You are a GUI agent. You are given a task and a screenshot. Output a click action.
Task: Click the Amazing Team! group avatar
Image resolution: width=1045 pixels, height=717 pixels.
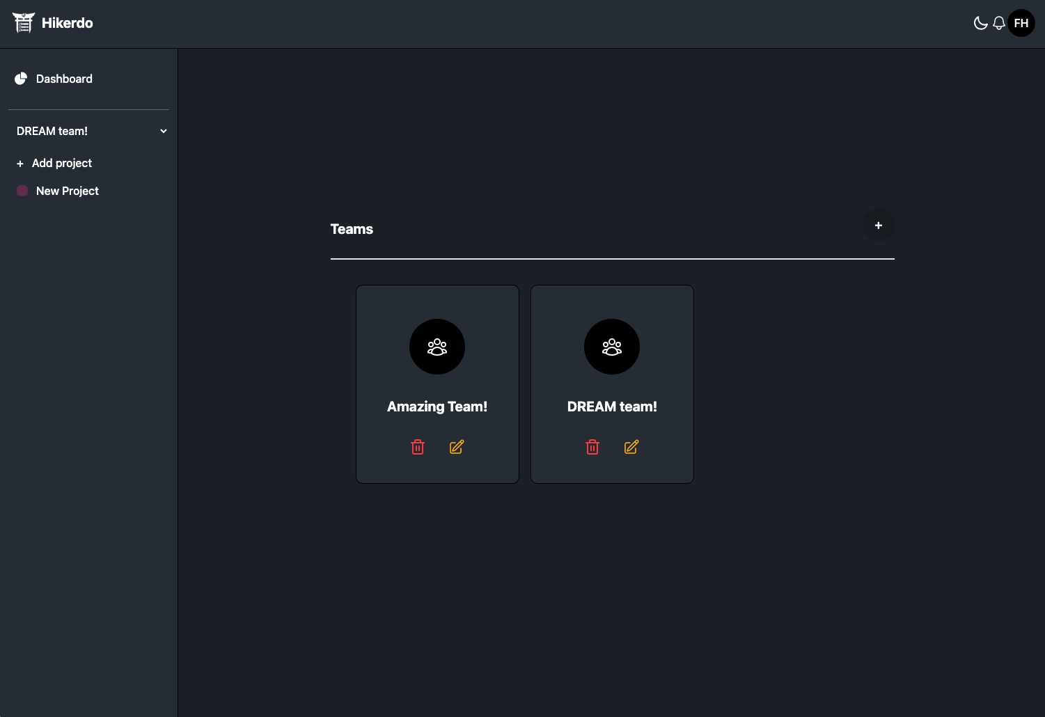[x=437, y=347]
